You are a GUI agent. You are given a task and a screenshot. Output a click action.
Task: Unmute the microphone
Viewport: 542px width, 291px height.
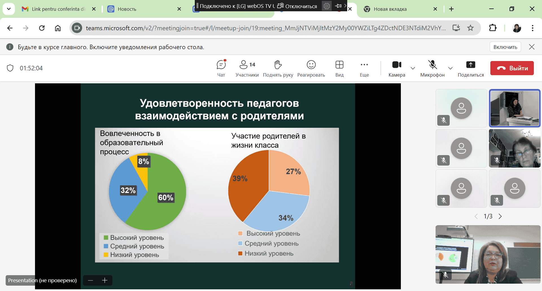click(432, 68)
